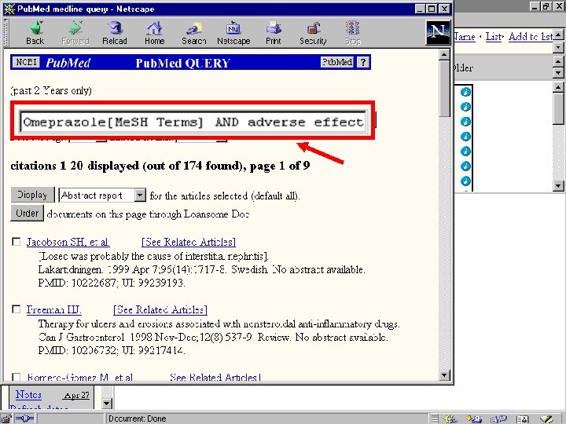Click the connection plug icon in status bar
The image size is (566, 424).
(x=24, y=419)
